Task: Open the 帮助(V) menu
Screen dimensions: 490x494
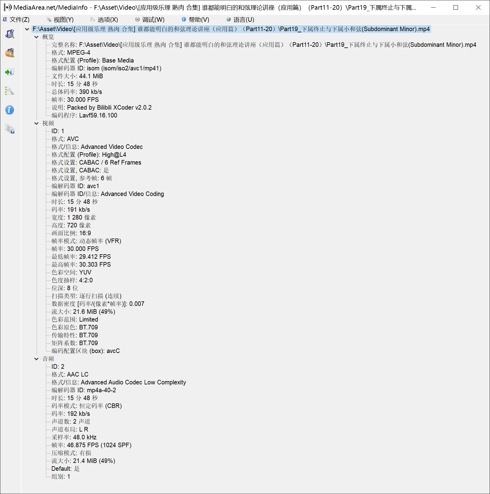Action: [x=195, y=20]
